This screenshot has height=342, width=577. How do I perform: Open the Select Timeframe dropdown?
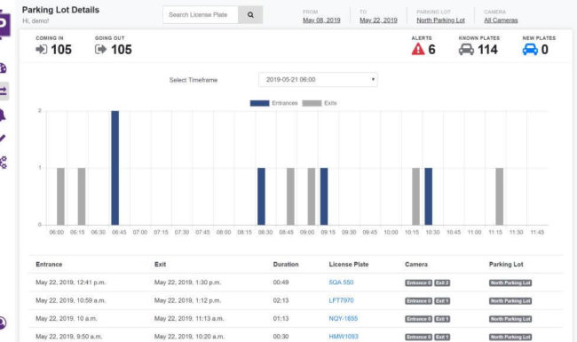tap(318, 80)
